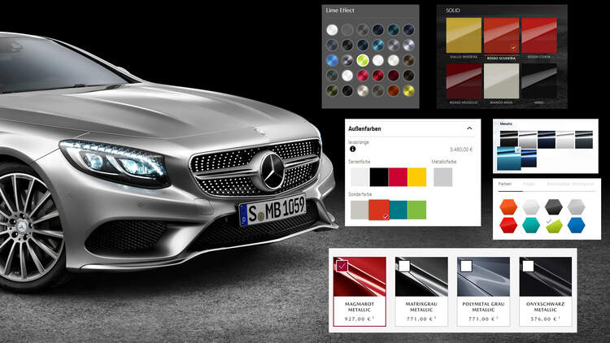The height and width of the screenshot is (343, 610).
Task: Select the olive green circle in Lime Effect
Action: [x=332, y=90]
